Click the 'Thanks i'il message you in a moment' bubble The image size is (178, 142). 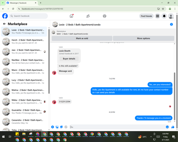pyautogui.click(x=153, y=118)
